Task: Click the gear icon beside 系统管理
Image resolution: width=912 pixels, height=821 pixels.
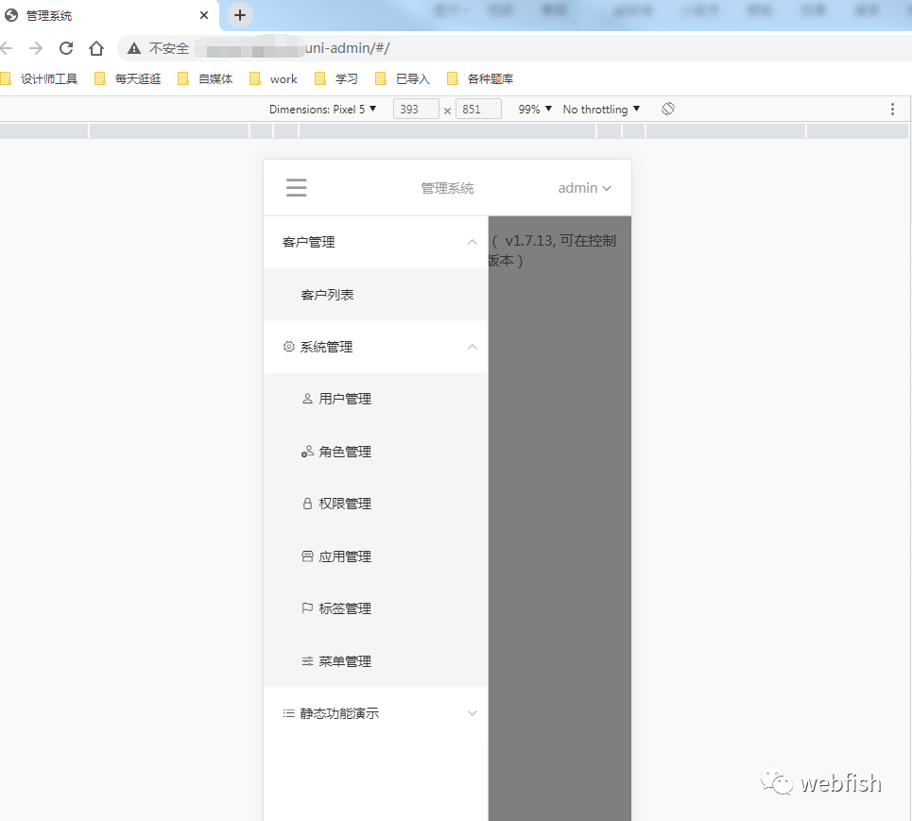Action: [288, 347]
